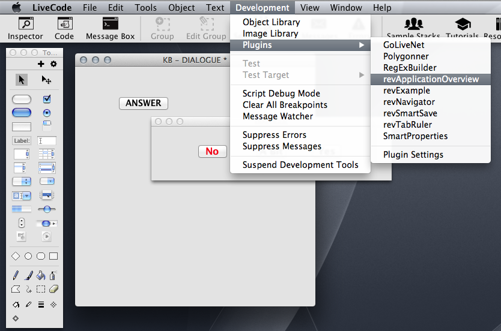Viewport: 501px width, 331px height.
Task: Select the Edit pointer tool
Action: click(x=47, y=79)
